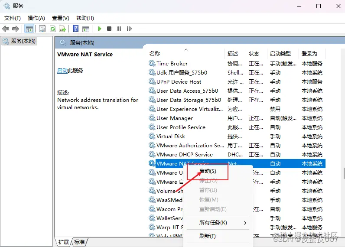Click 自动(触发... in the User Manager row
The height and width of the screenshot is (247, 345).
tap(283, 118)
